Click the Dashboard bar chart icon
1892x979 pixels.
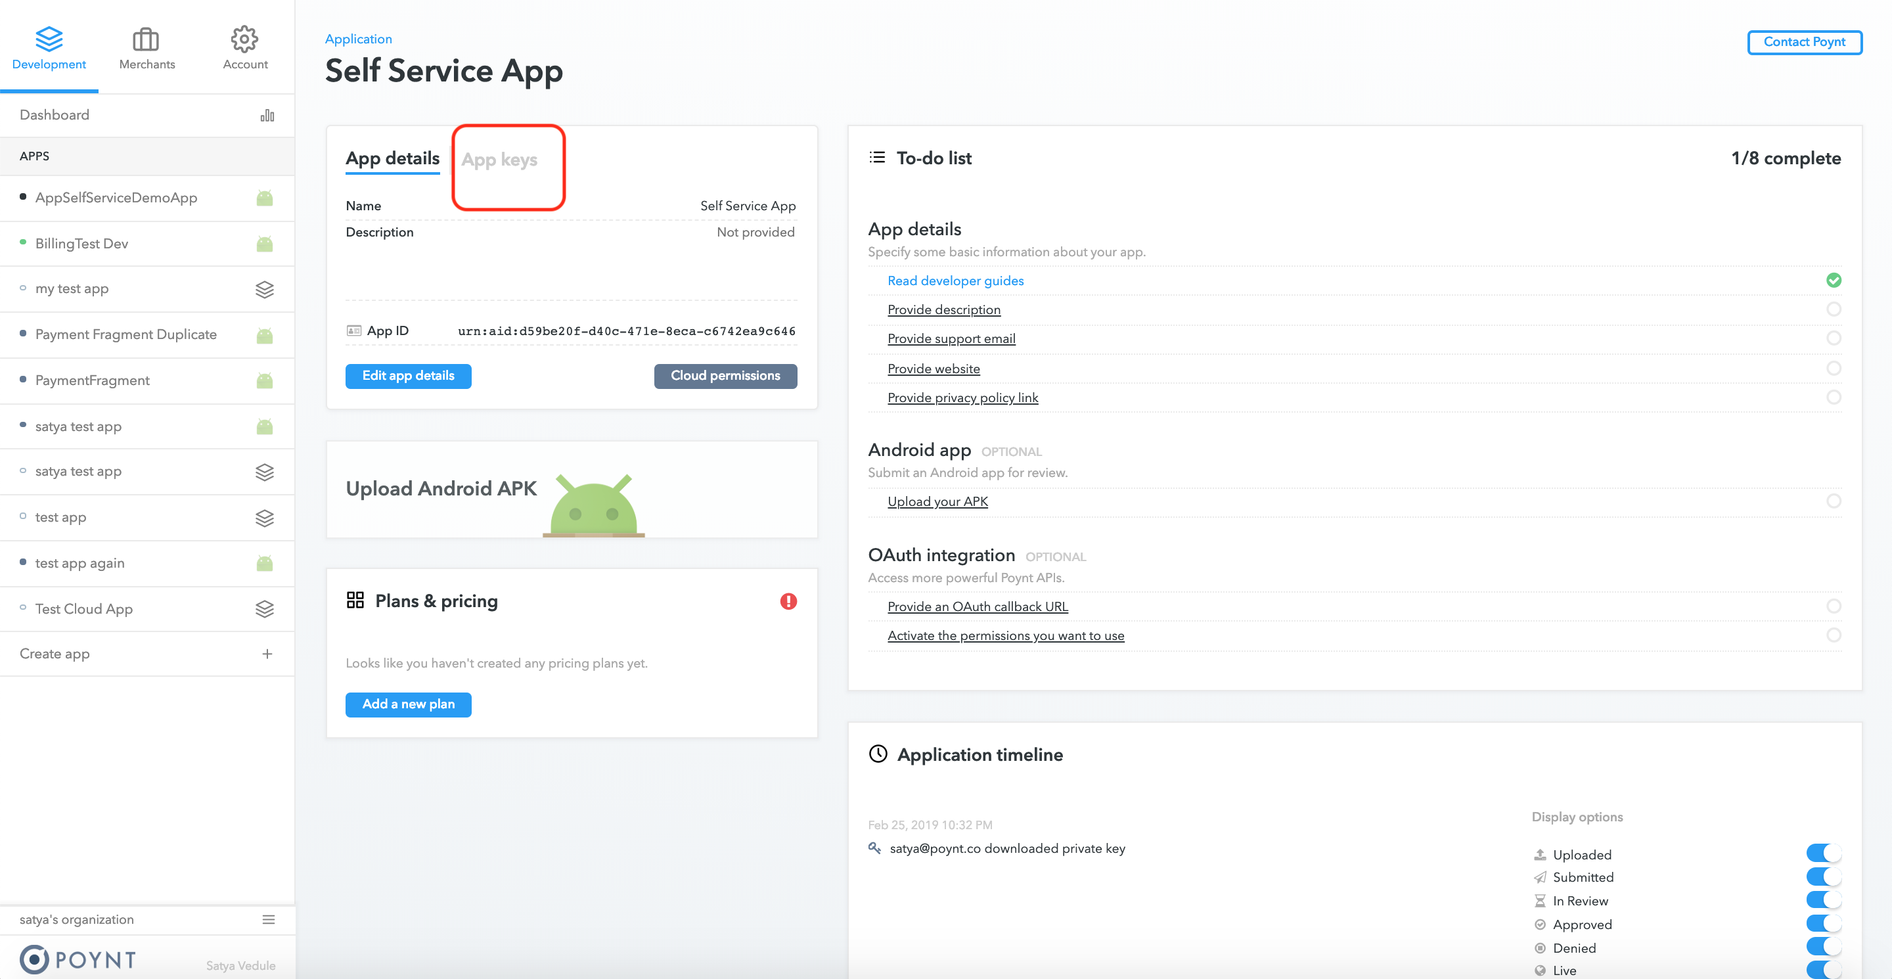pyautogui.click(x=267, y=115)
